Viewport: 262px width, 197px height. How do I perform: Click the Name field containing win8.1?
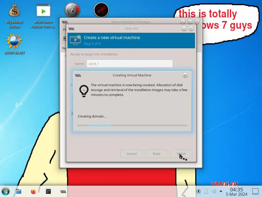point(130,64)
